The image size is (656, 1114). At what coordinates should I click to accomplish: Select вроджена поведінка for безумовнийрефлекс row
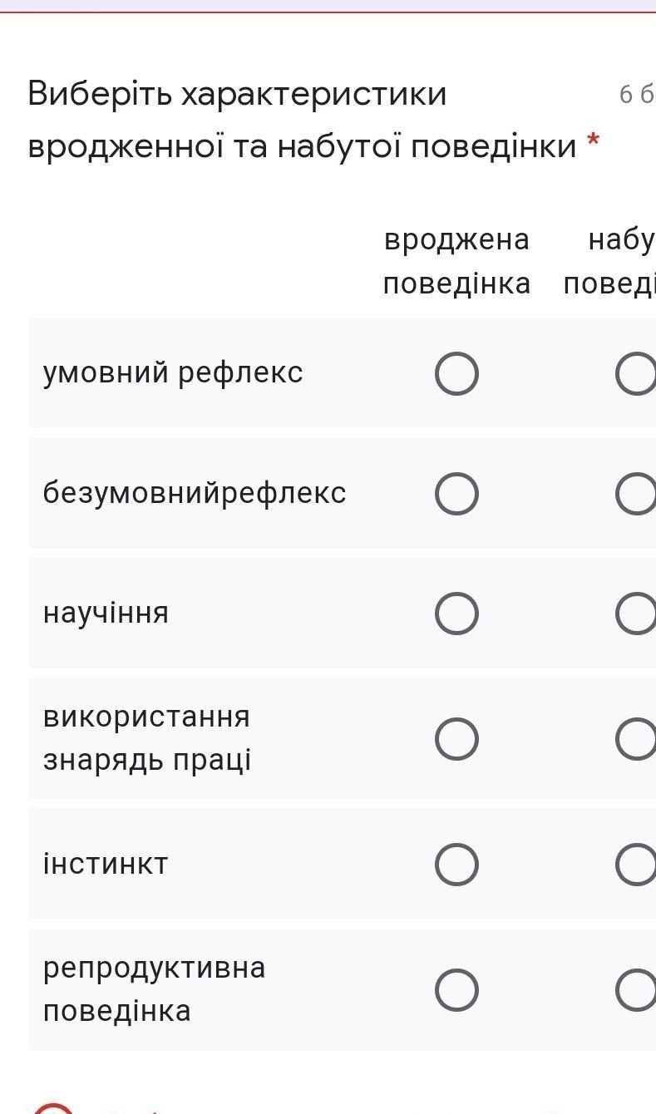(x=456, y=494)
